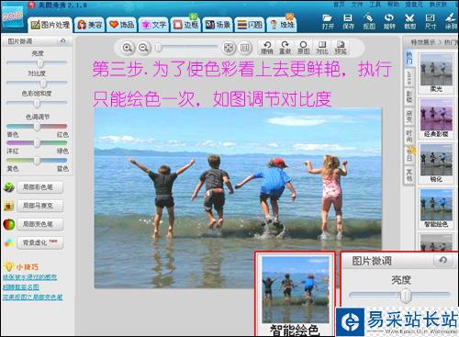The image size is (459, 337).
Task: Redo the edit with 重做
Action: [285, 48]
